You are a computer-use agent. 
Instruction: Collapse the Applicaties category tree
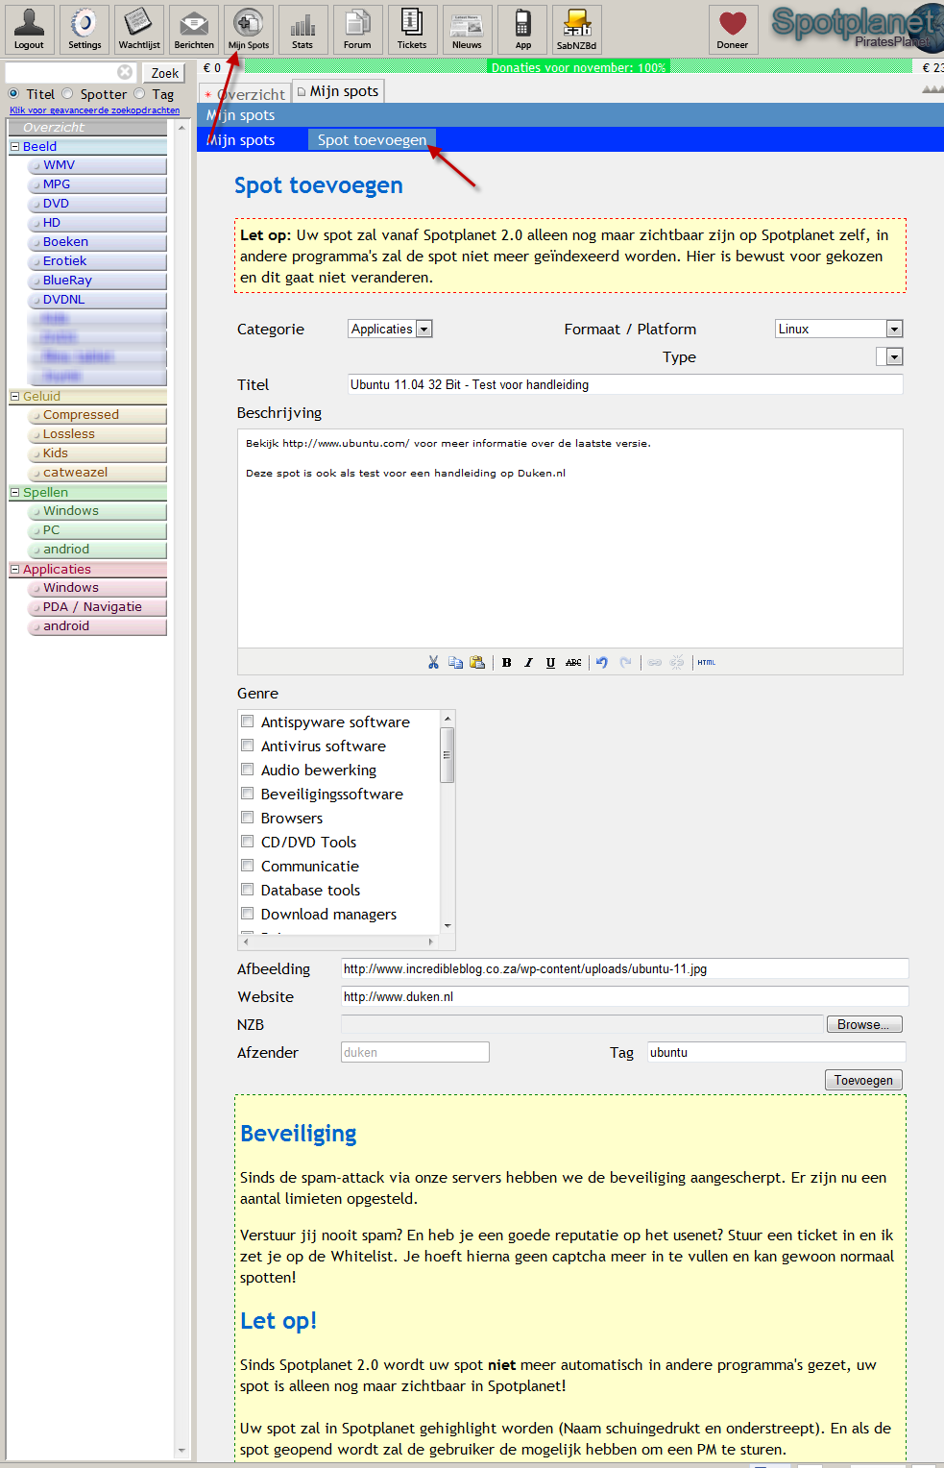pyautogui.click(x=14, y=569)
